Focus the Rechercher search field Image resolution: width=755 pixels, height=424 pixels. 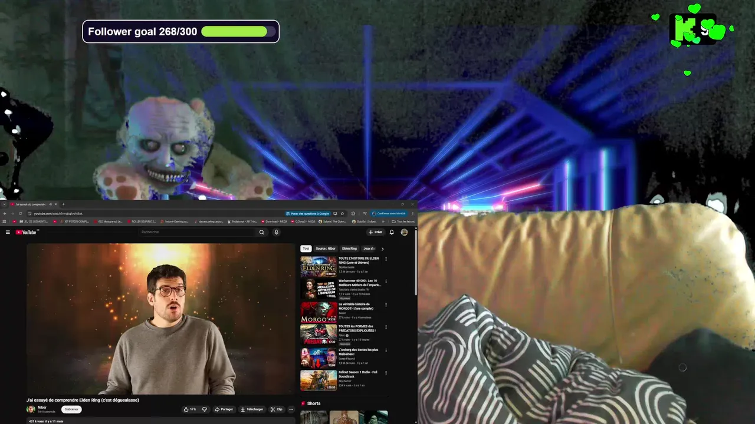click(198, 232)
